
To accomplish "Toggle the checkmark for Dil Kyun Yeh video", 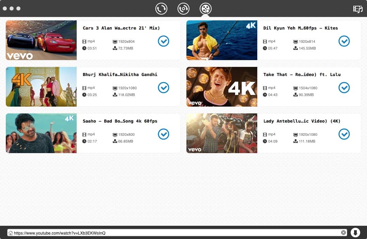I will pyautogui.click(x=344, y=41).
